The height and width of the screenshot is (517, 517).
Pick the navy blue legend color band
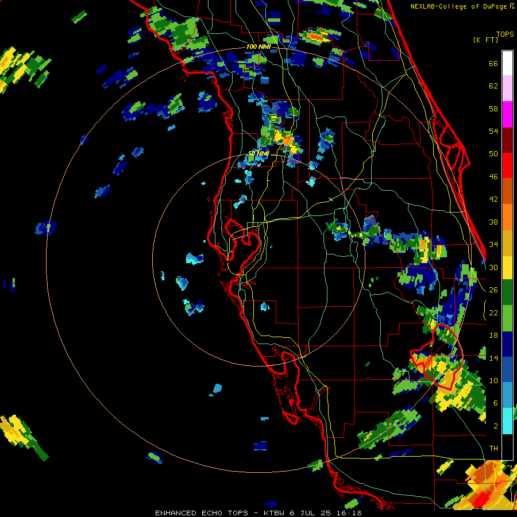507,344
